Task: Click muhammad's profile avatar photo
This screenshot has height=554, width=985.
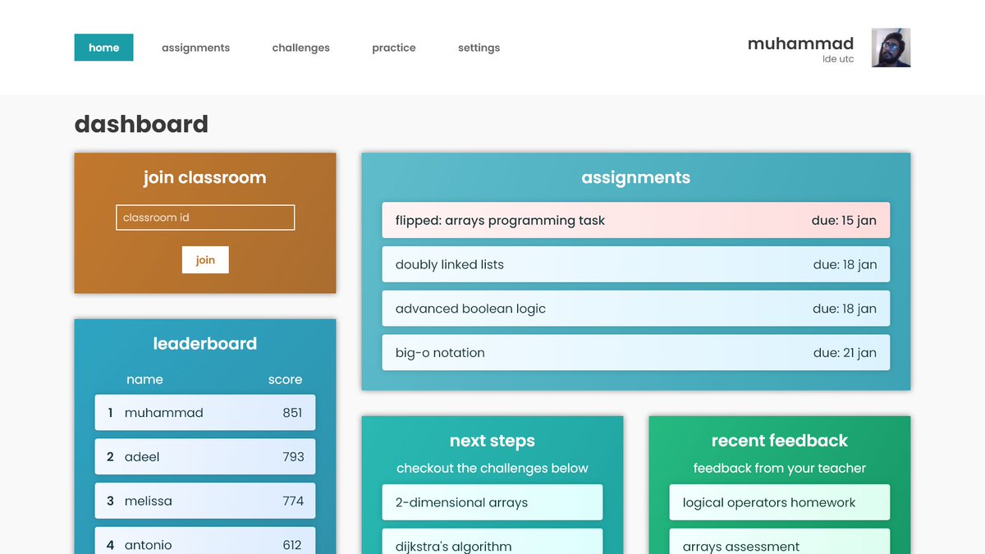Action: tap(891, 48)
